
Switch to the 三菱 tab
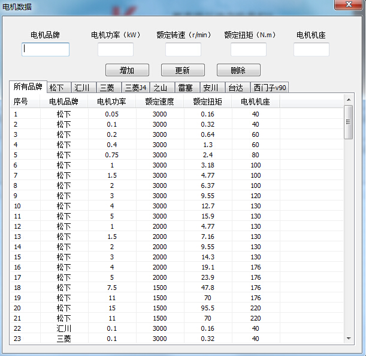109,88
